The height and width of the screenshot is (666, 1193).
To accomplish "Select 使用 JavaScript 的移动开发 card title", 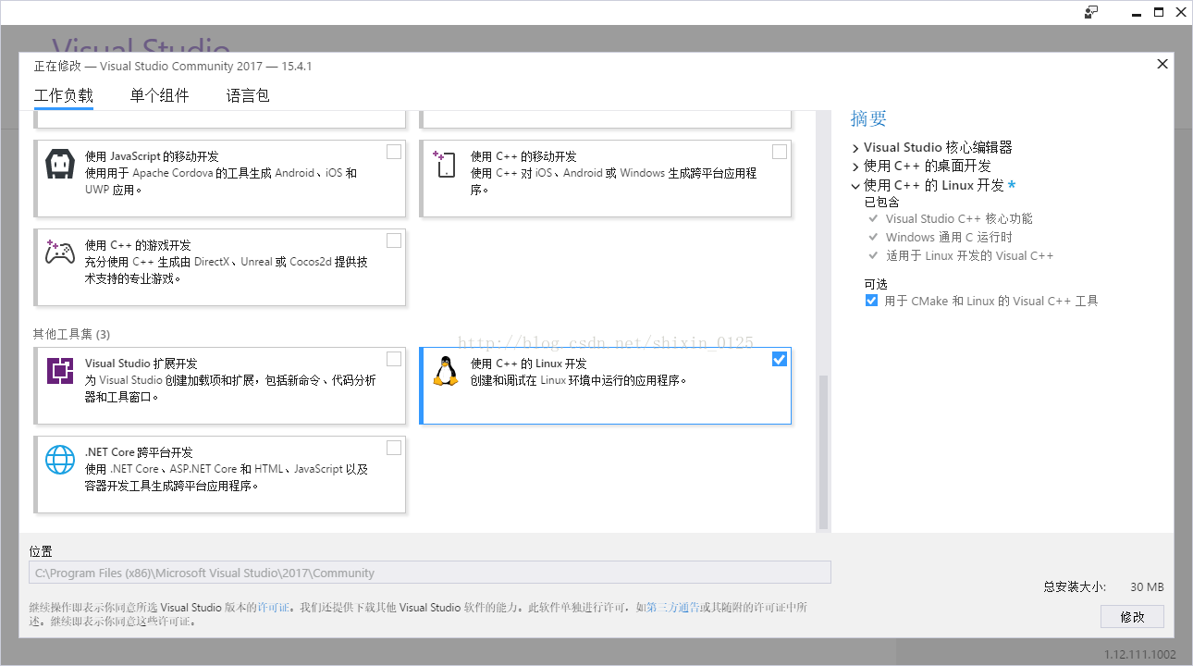I will point(152,156).
